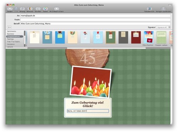This screenshot has height=132, width=178.
Task: Select the Invitation stationery category
Action: pyautogui.click(x=11, y=44)
